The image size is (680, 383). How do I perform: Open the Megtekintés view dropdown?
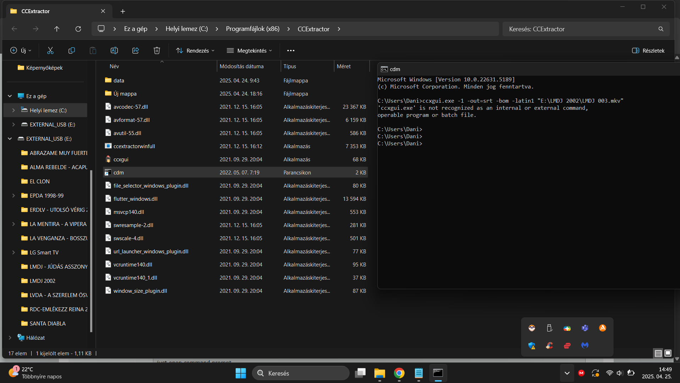point(250,50)
